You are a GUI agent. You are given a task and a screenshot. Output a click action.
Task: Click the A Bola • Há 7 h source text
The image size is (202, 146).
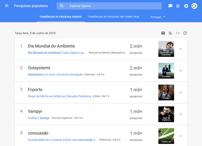(101, 96)
